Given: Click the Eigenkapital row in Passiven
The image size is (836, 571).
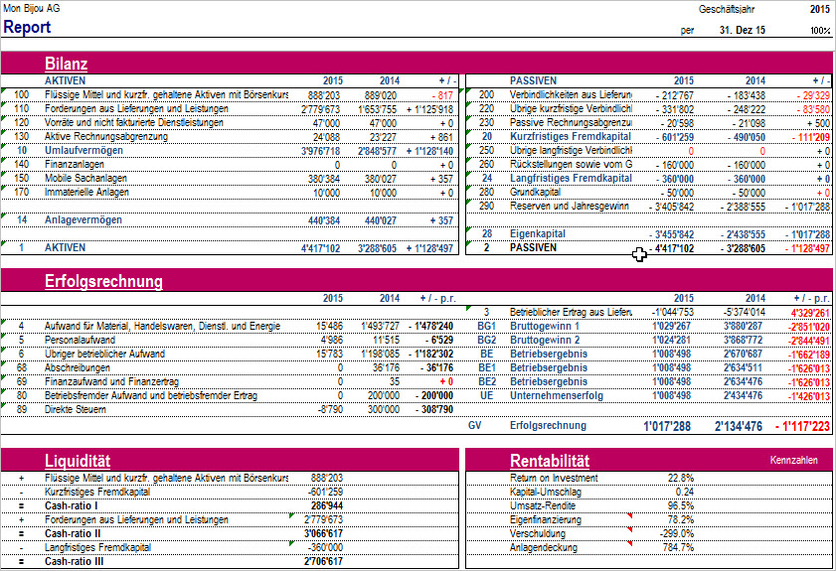Looking at the screenshot, I should [x=537, y=233].
